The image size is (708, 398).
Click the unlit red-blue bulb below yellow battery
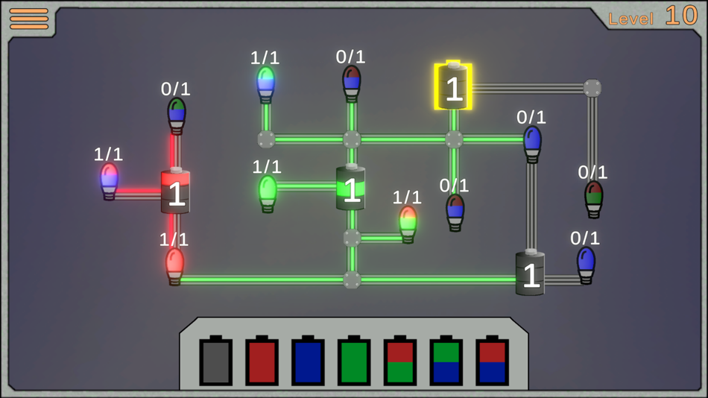point(455,212)
